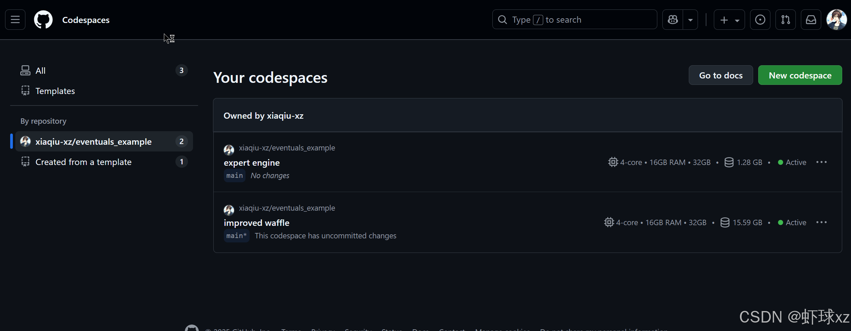
Task: Click the 'No changes' status text
Action: [270, 175]
